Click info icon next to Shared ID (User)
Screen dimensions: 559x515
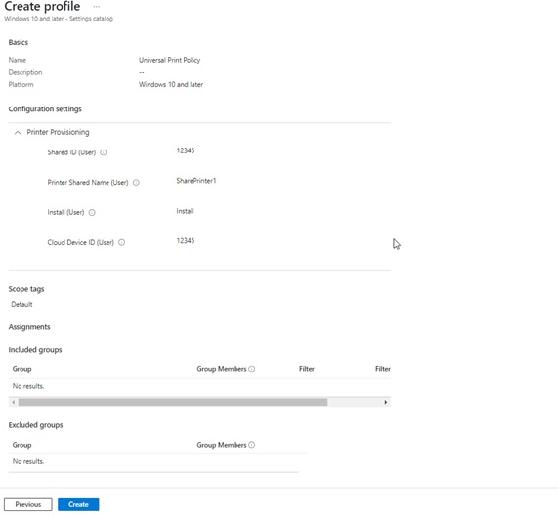click(104, 152)
